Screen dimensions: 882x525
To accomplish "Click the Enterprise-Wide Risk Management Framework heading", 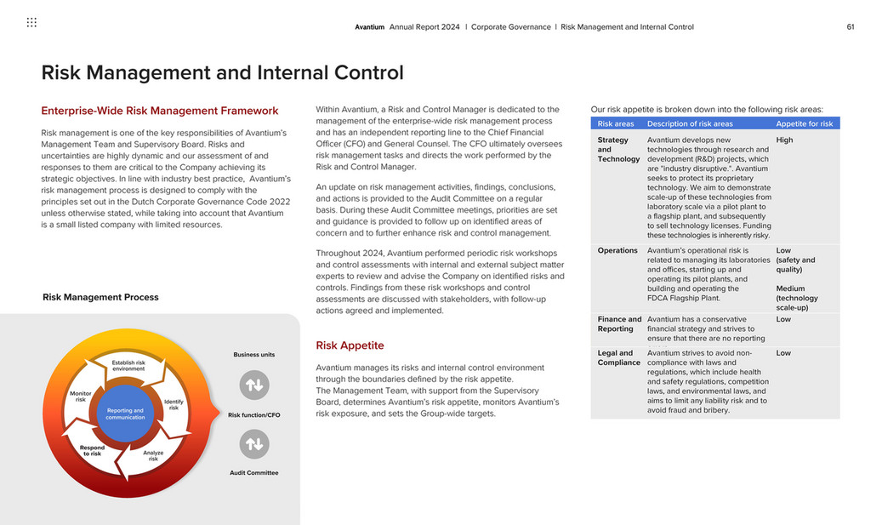I will (x=160, y=111).
